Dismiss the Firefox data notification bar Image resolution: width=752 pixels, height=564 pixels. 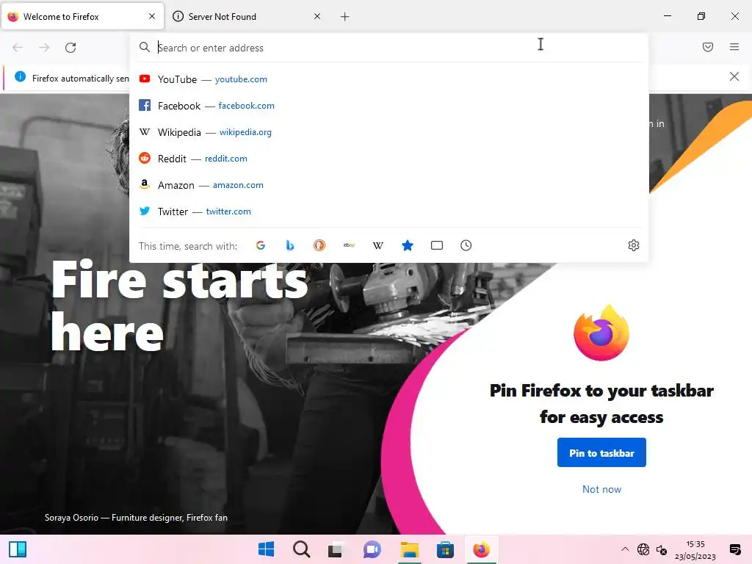(734, 76)
